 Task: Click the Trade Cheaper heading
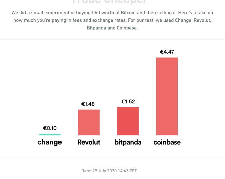(x=109, y=2)
